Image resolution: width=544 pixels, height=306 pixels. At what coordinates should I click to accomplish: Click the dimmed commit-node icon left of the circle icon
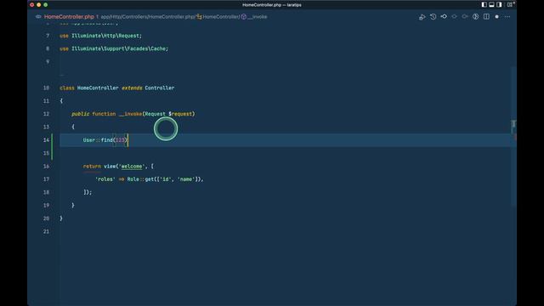465,16
